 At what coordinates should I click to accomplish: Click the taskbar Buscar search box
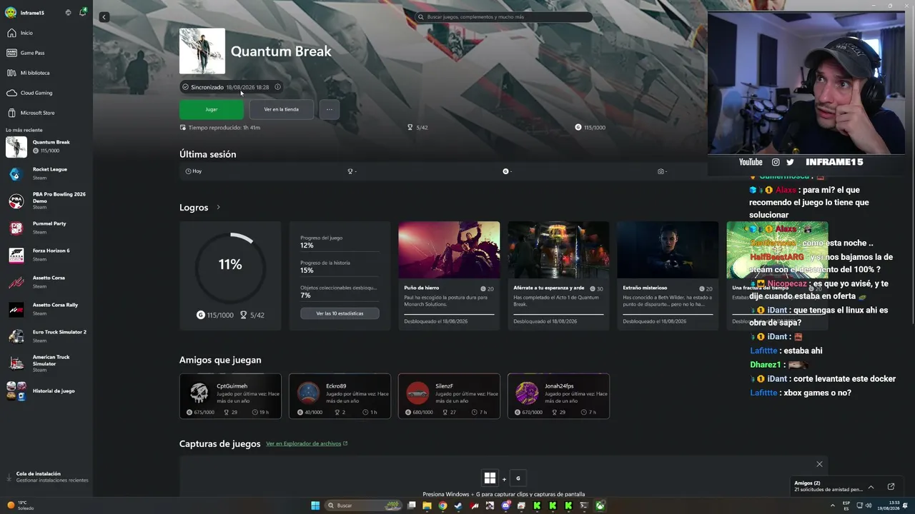[364, 505]
